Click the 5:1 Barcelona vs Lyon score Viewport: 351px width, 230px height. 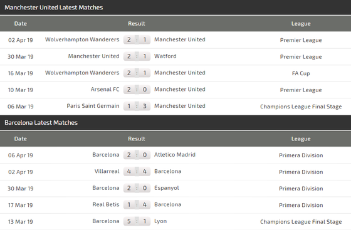(137, 221)
